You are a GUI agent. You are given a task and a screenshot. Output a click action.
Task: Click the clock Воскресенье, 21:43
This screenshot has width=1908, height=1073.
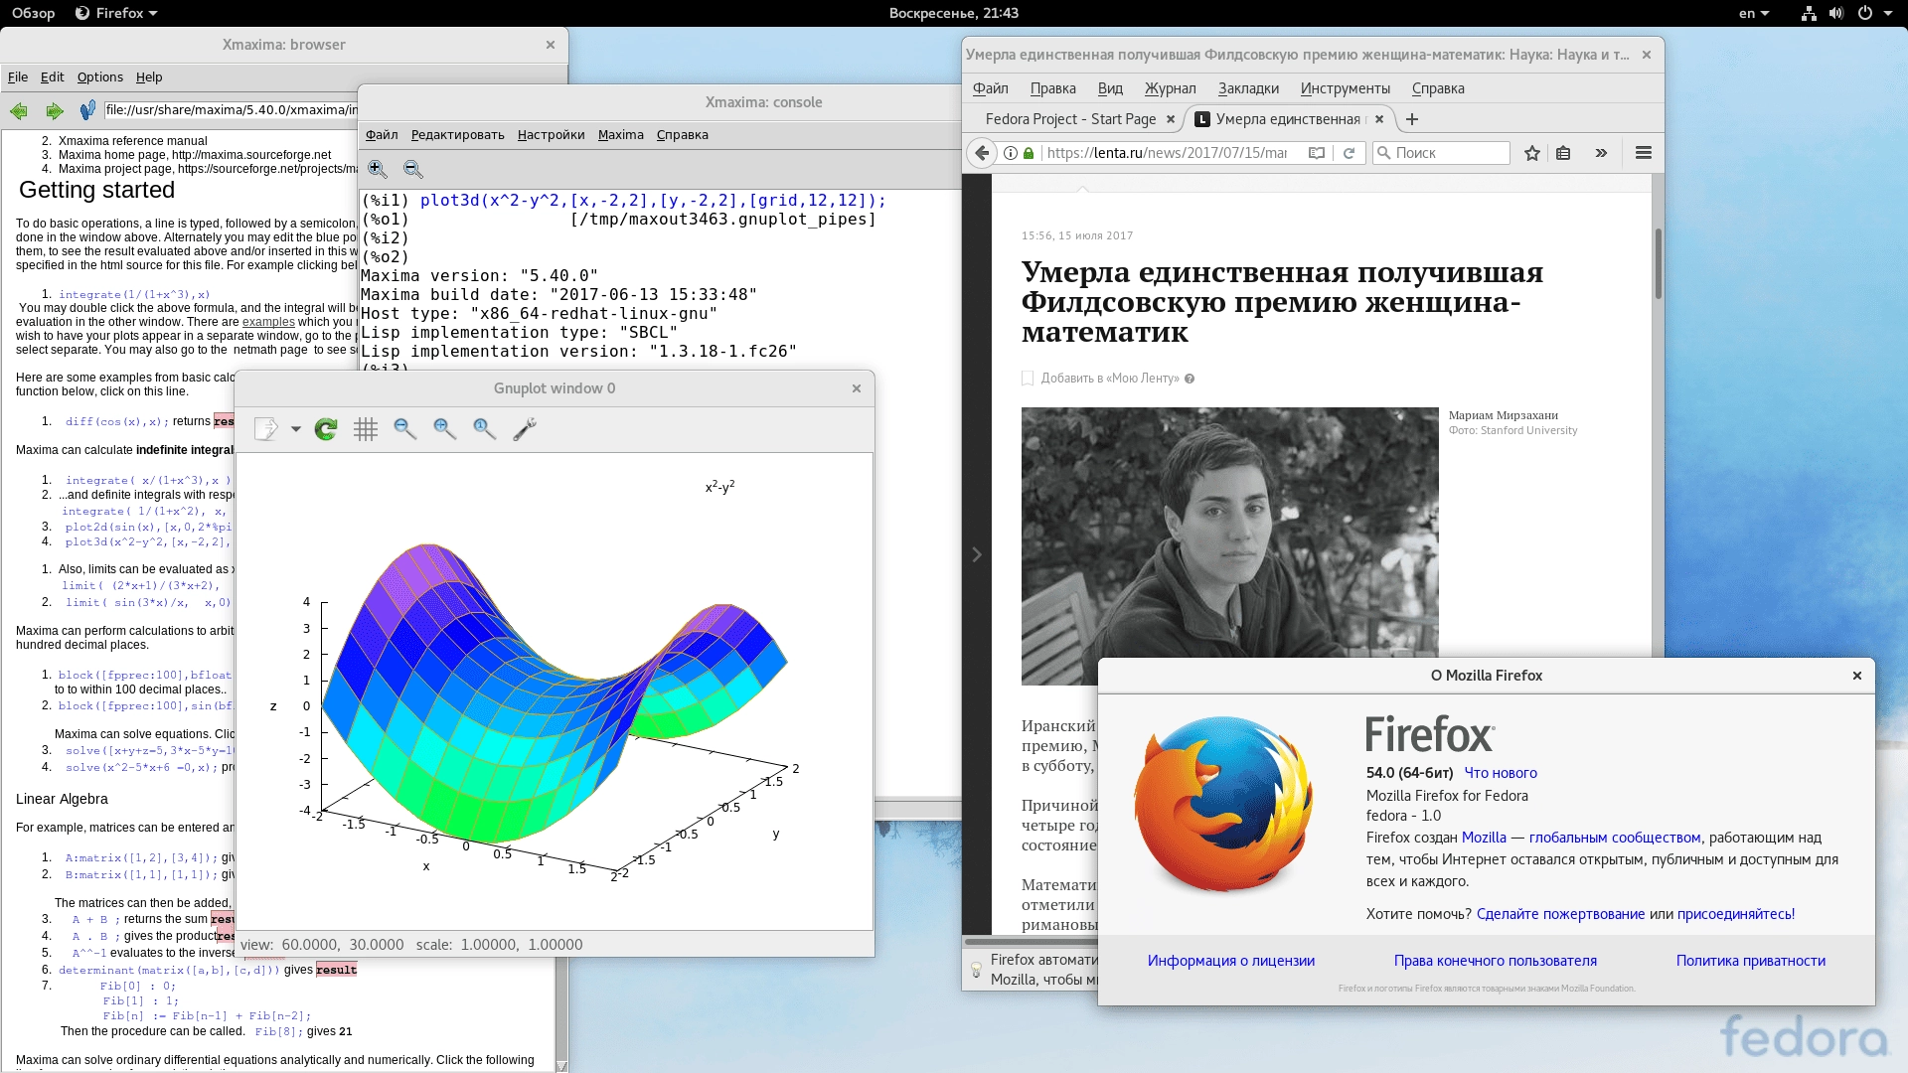coord(953,13)
